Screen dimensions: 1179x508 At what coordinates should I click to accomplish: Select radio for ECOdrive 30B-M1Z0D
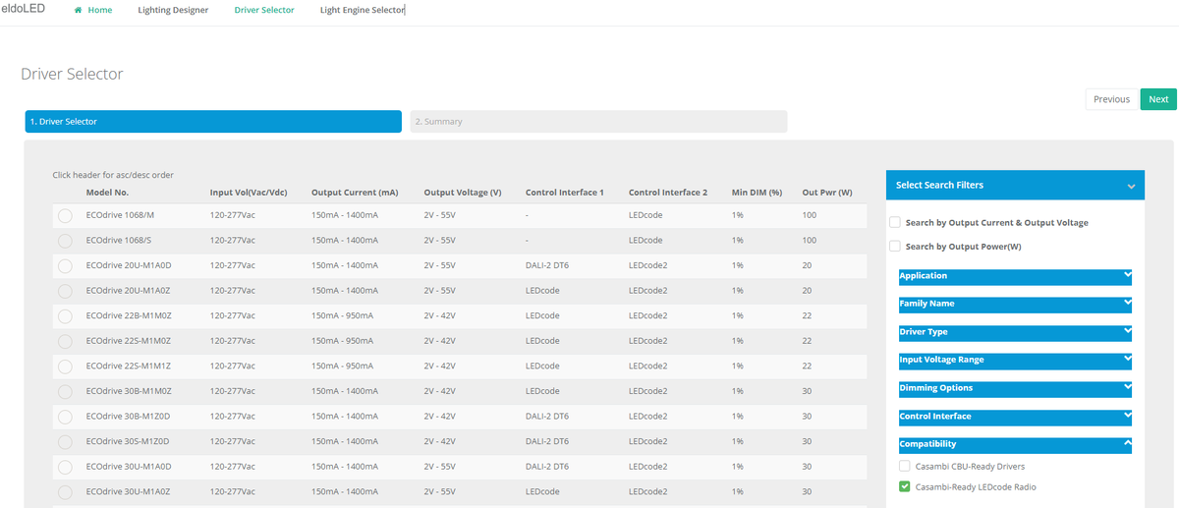pos(65,417)
